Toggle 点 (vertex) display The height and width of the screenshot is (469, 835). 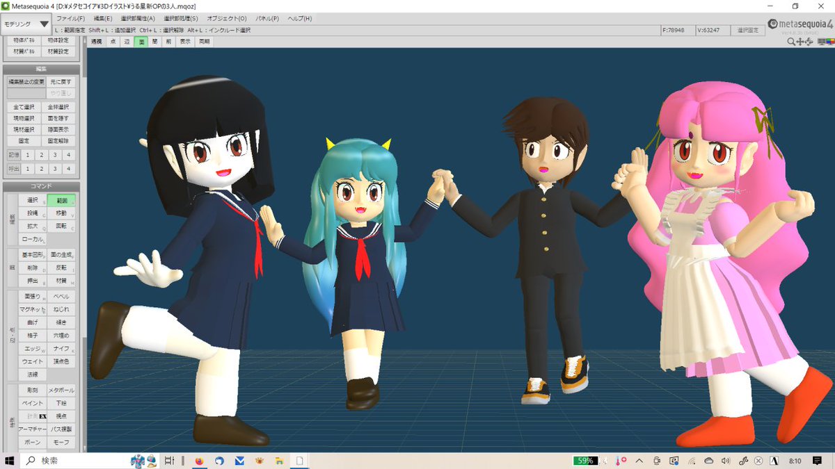pos(113,42)
